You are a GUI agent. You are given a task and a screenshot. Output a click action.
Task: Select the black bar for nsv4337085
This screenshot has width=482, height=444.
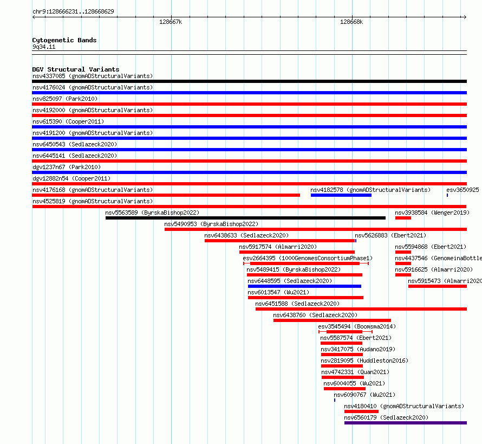tap(249, 81)
